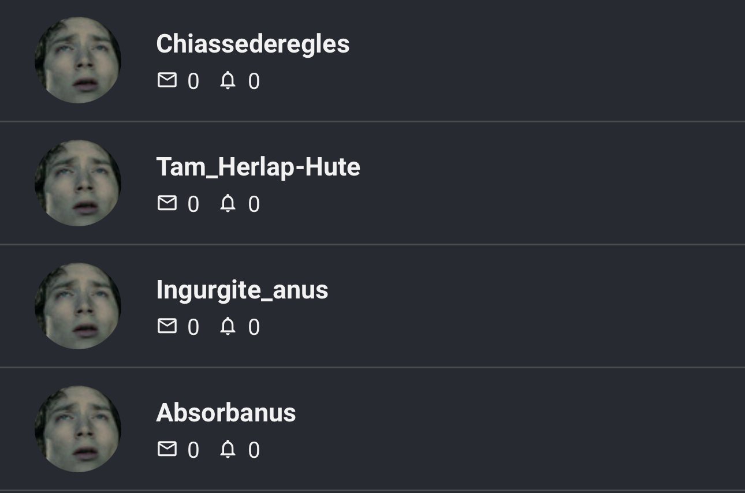Switch to the Absorbanus account name

coord(226,413)
